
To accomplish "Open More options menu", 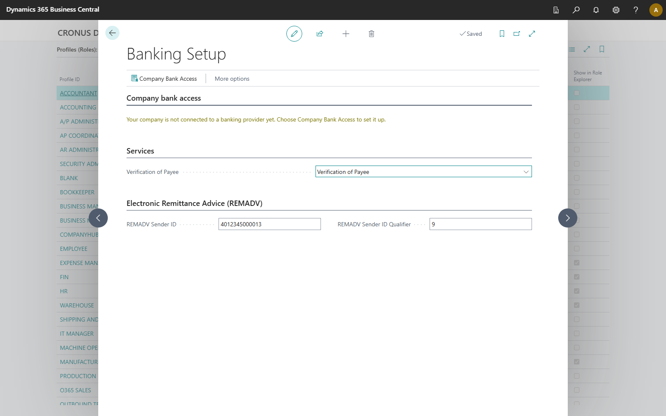I will pos(232,79).
